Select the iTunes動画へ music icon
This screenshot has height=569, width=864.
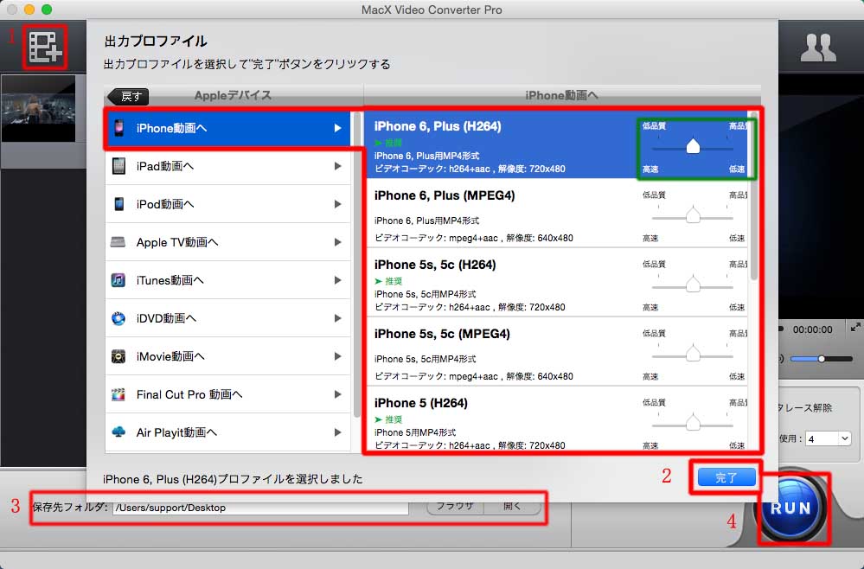point(118,280)
